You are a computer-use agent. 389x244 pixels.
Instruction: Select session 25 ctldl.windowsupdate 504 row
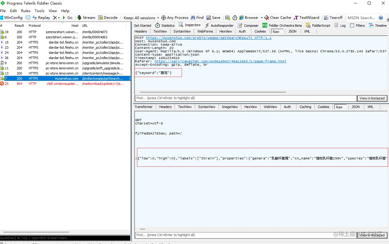tap(65, 84)
